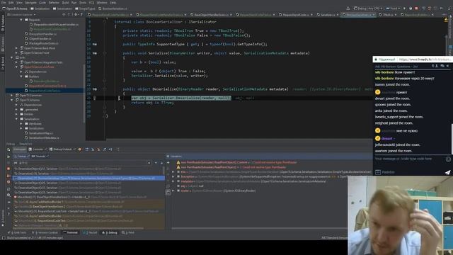
Task: Click the frames list vertical scrollbar
Action: 164,171
